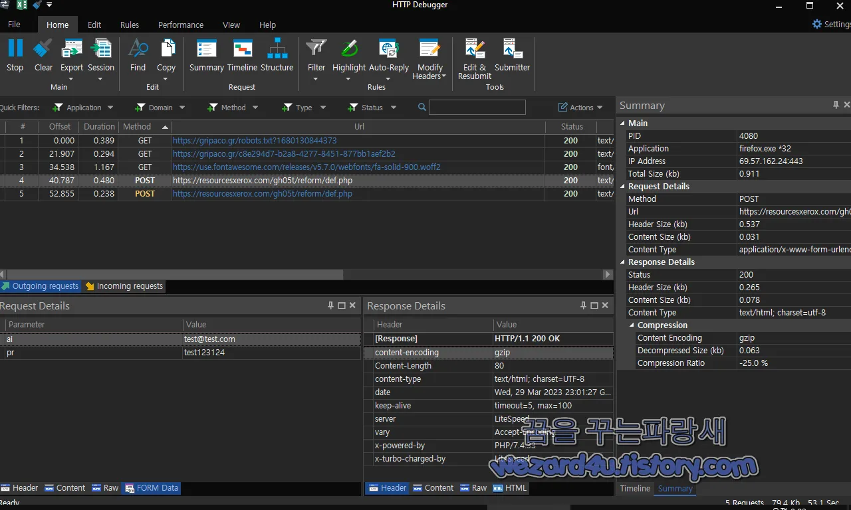Switch to the Timeline view at bottom right
851x510 pixels.
[634, 488]
